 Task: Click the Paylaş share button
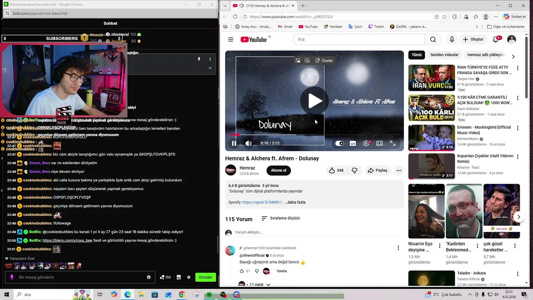(377, 170)
